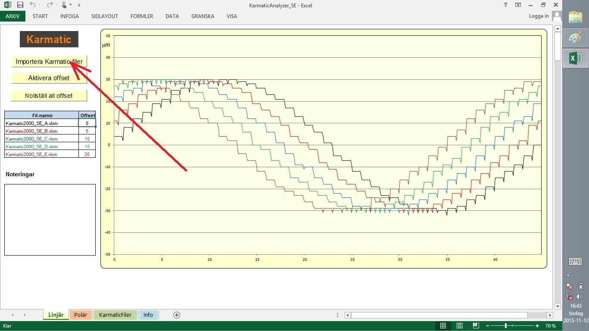
Task: Click the Redo arrow icon
Action: point(50,5)
